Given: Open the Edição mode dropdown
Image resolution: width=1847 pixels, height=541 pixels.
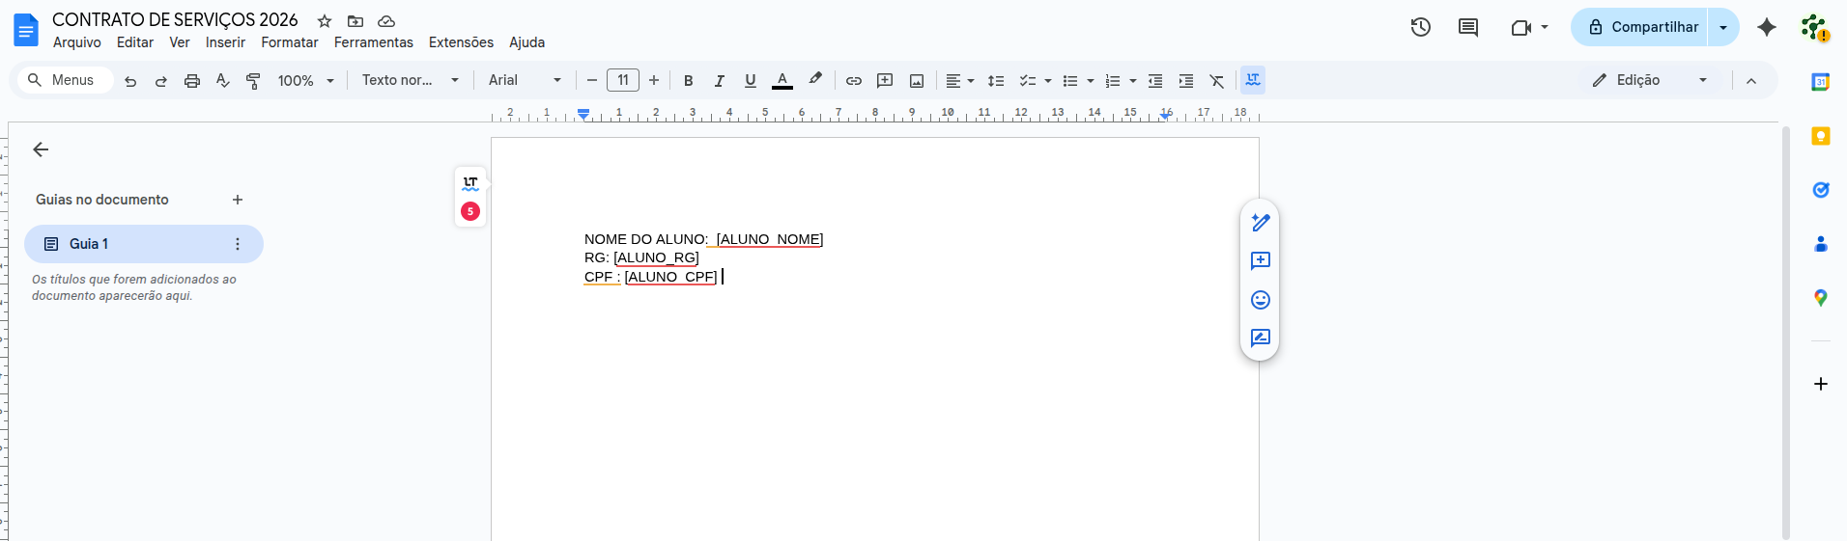Looking at the screenshot, I should coord(1650,80).
